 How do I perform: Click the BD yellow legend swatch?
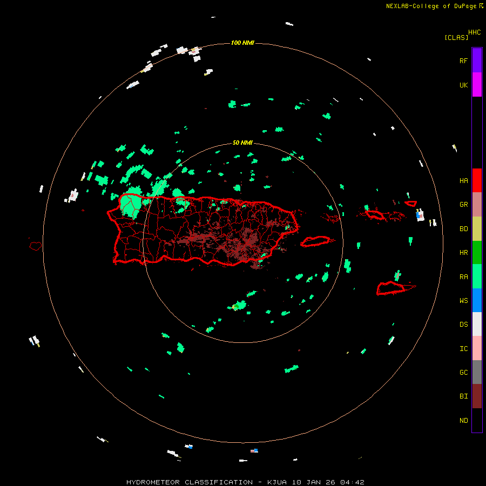[x=477, y=229]
